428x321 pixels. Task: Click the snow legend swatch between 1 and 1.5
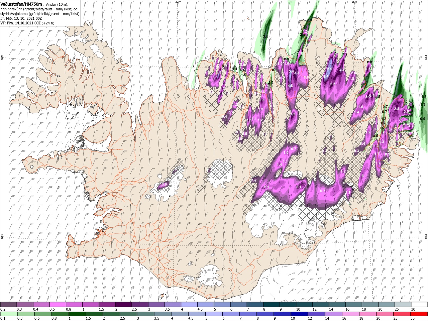point(90,305)
